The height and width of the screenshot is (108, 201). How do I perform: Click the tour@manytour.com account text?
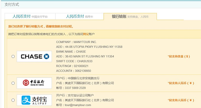(x=78, y=105)
